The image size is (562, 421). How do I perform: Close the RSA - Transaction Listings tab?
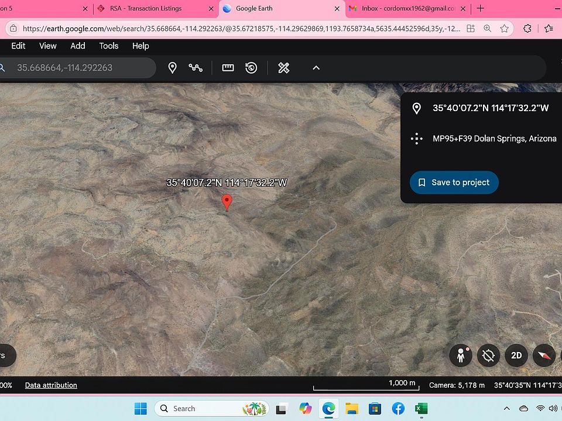211,9
